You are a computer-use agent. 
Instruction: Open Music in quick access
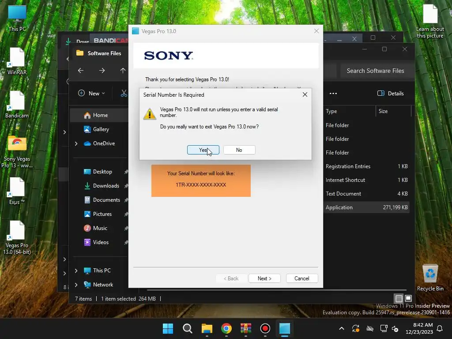pyautogui.click(x=96, y=228)
